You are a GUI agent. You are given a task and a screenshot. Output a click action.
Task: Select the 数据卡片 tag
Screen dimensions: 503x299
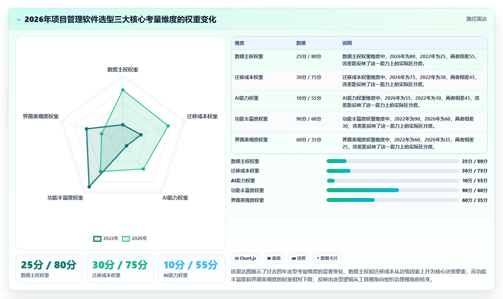(x=327, y=258)
